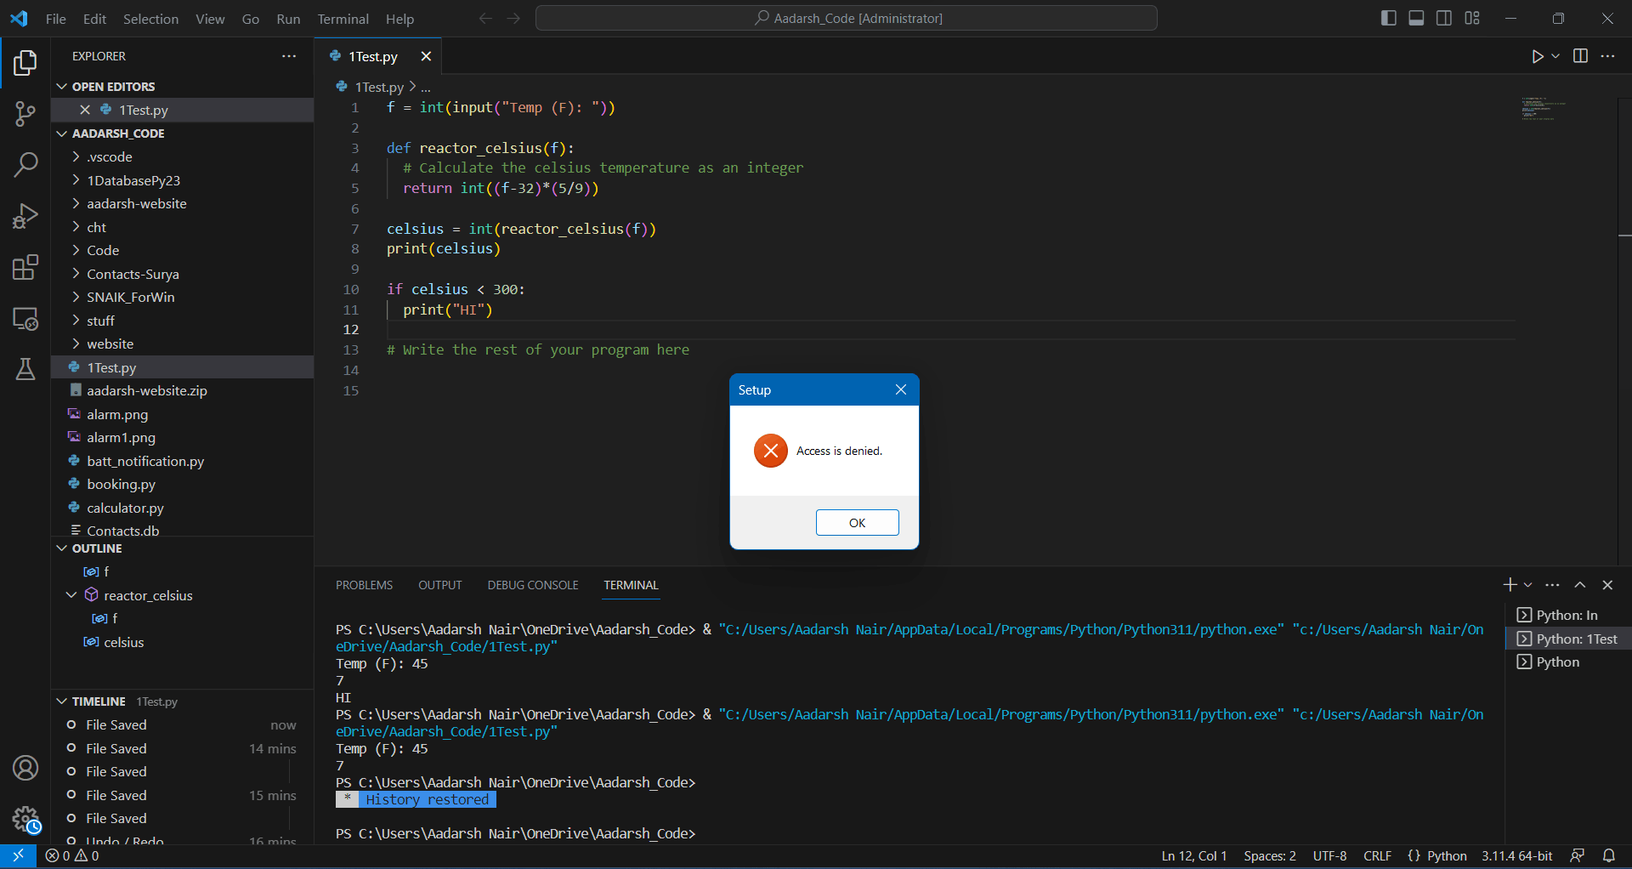Open the Manage gear menu
This screenshot has width=1632, height=869.
(x=25, y=820)
